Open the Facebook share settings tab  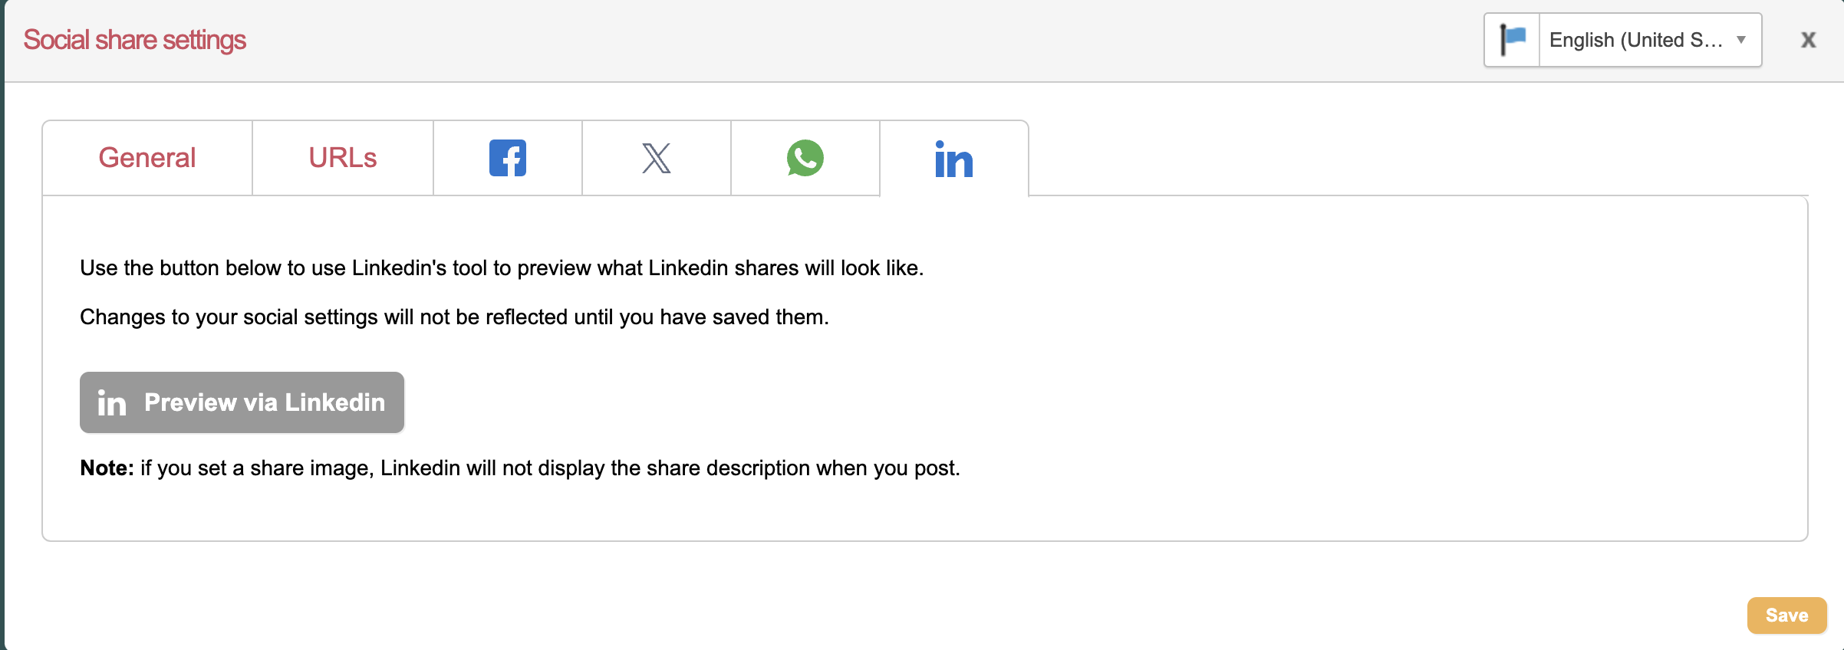[x=508, y=158]
